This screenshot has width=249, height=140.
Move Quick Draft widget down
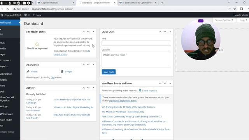pos(165,32)
